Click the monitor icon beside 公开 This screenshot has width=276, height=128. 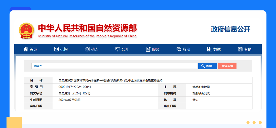(x=118, y=49)
